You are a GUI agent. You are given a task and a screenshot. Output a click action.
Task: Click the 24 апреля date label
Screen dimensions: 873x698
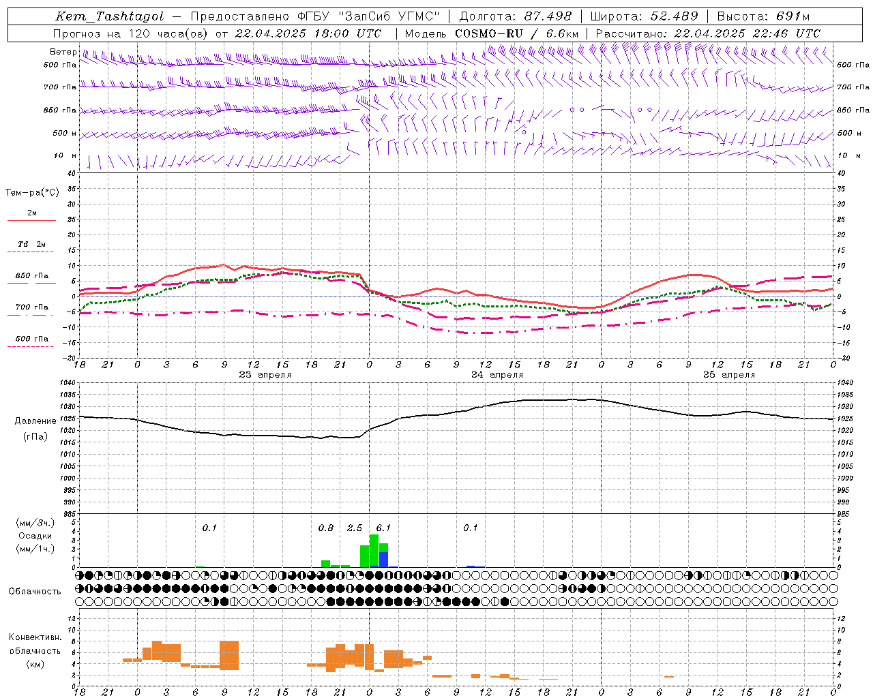click(x=497, y=375)
